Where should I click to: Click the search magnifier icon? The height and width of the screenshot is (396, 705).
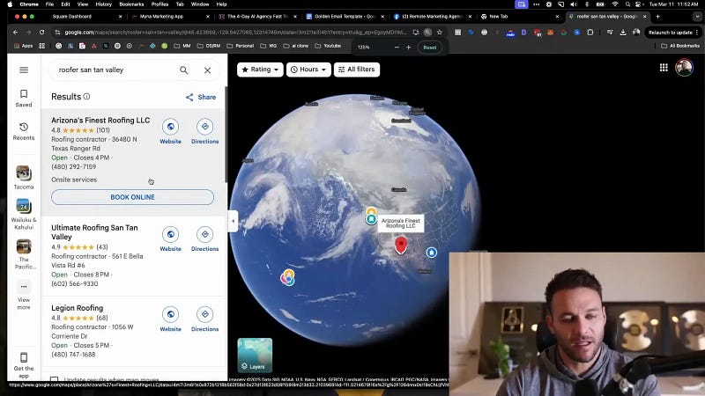(184, 70)
